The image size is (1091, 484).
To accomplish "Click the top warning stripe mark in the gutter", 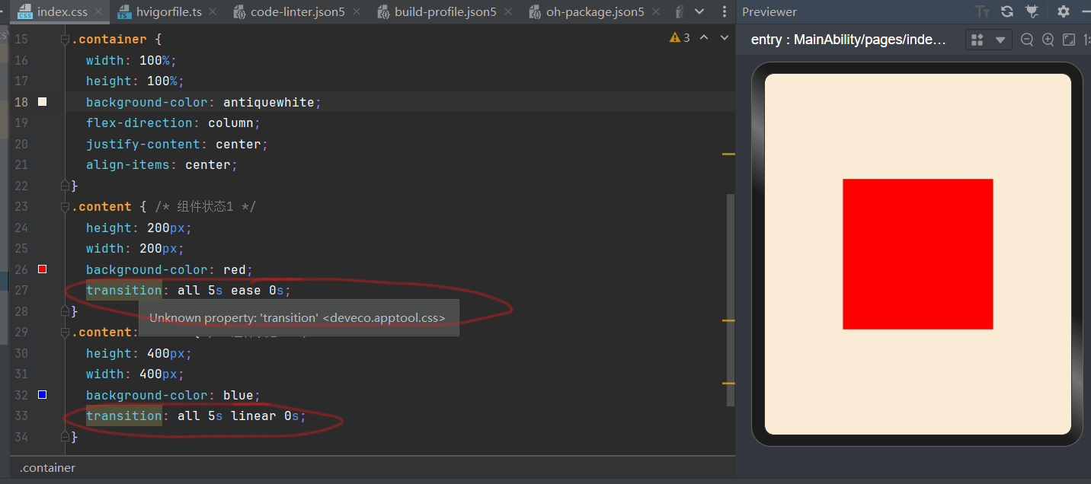I will pyautogui.click(x=728, y=154).
